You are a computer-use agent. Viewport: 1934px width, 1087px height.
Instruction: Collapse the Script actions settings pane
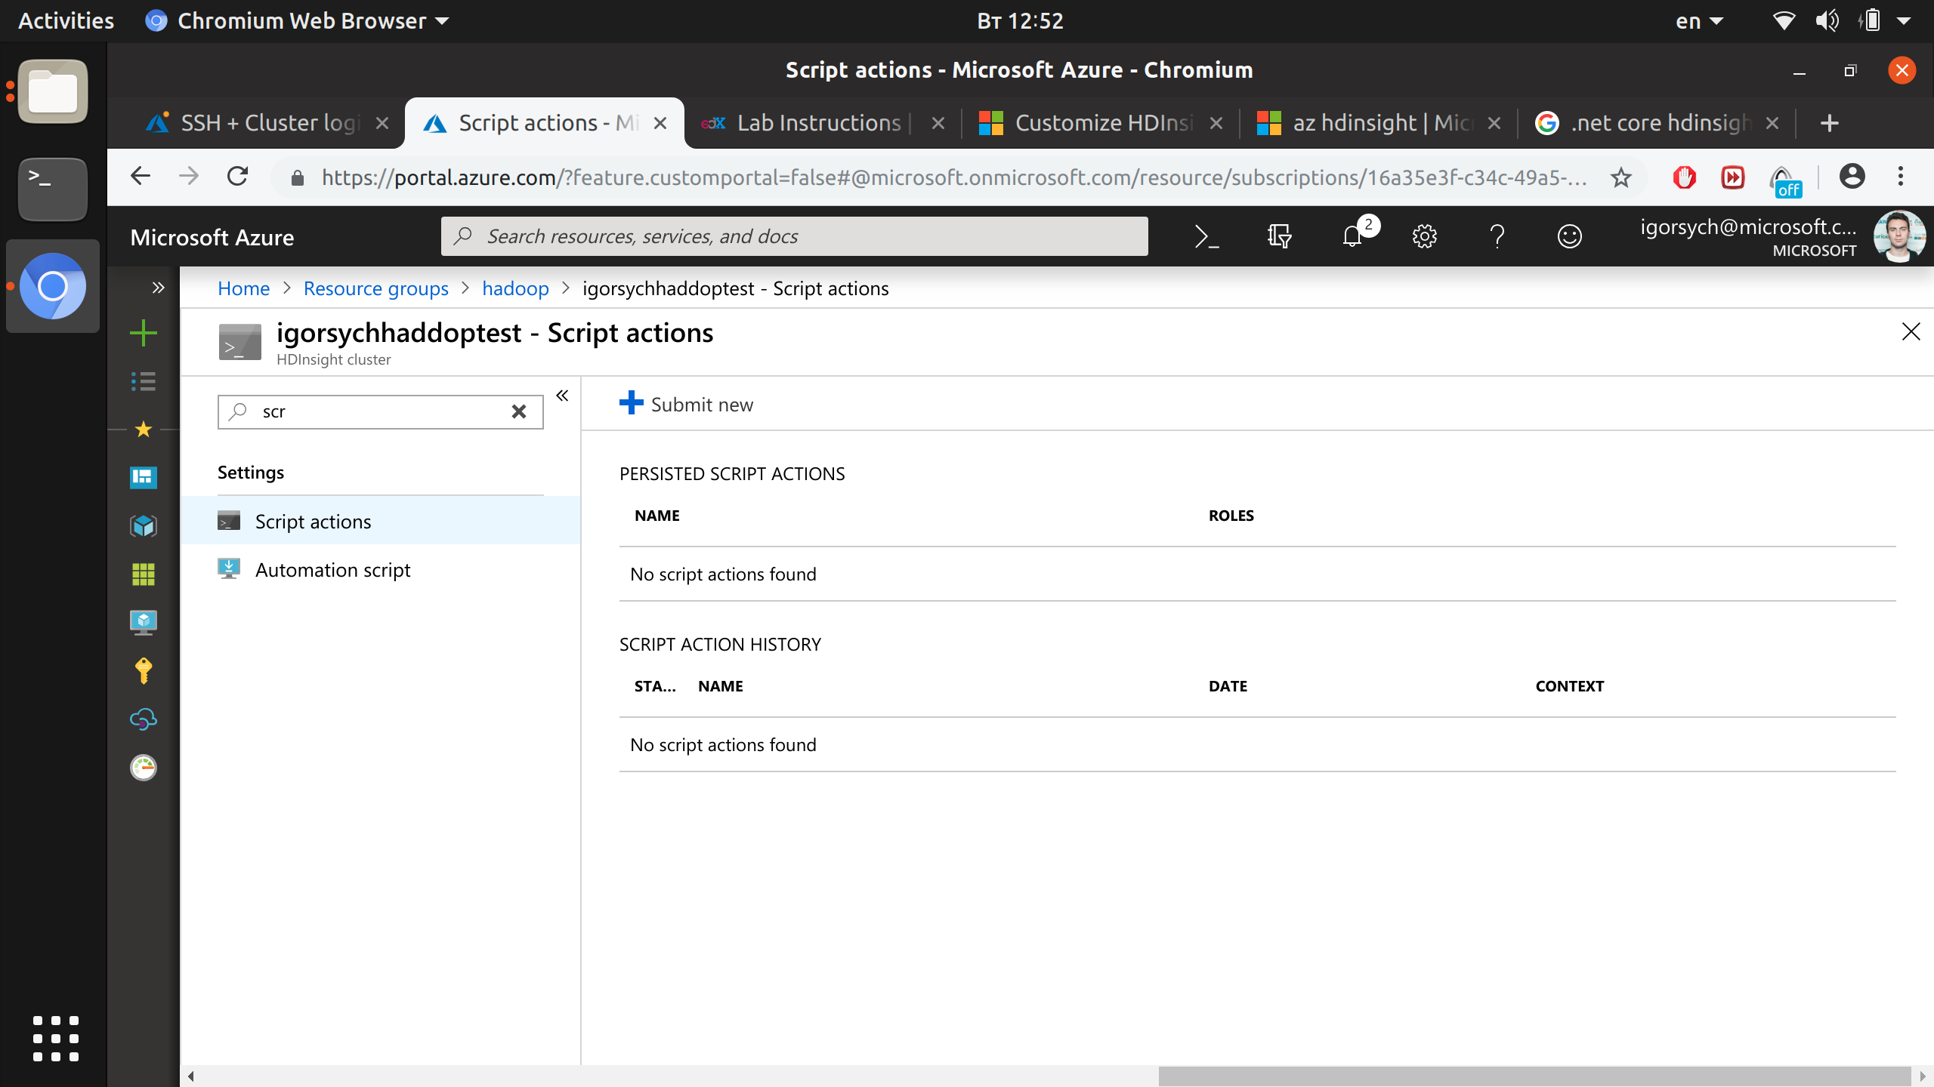(x=562, y=395)
